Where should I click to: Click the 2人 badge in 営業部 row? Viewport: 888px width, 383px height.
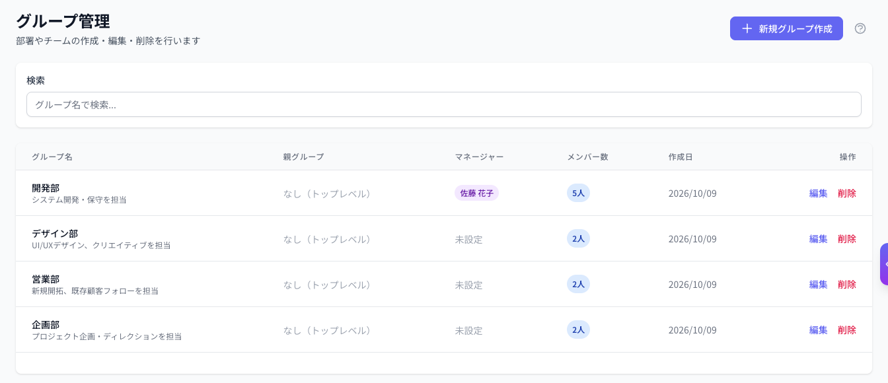[578, 284]
